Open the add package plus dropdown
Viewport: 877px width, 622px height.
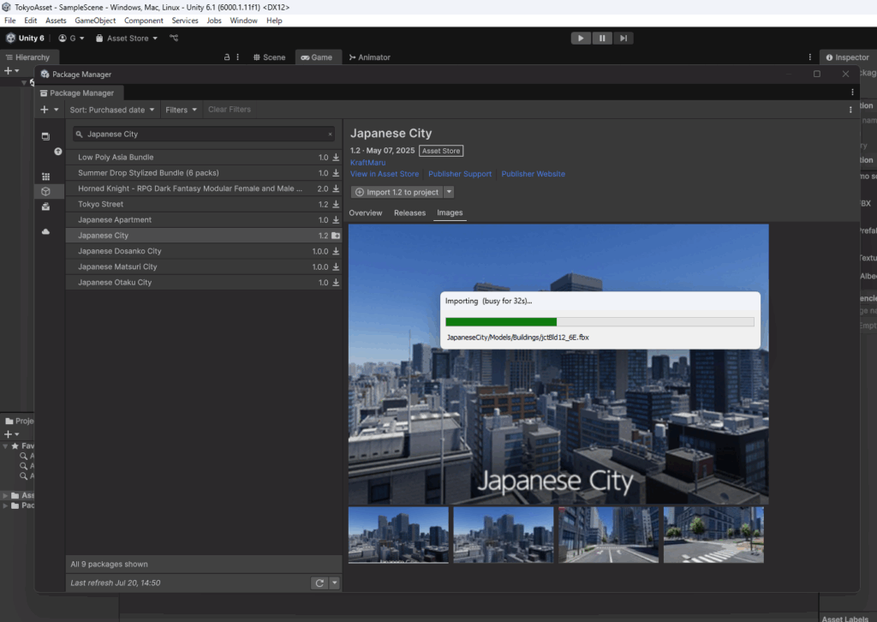click(x=49, y=110)
